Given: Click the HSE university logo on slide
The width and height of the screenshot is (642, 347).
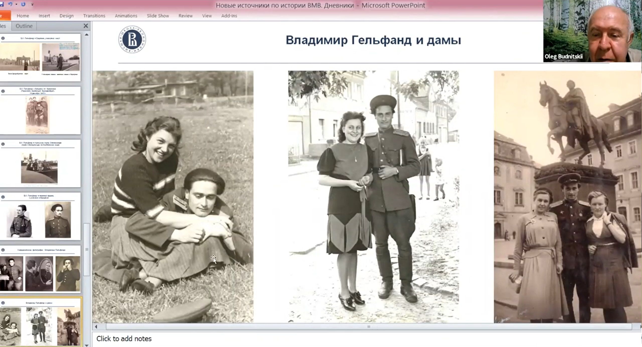Looking at the screenshot, I should click(132, 39).
